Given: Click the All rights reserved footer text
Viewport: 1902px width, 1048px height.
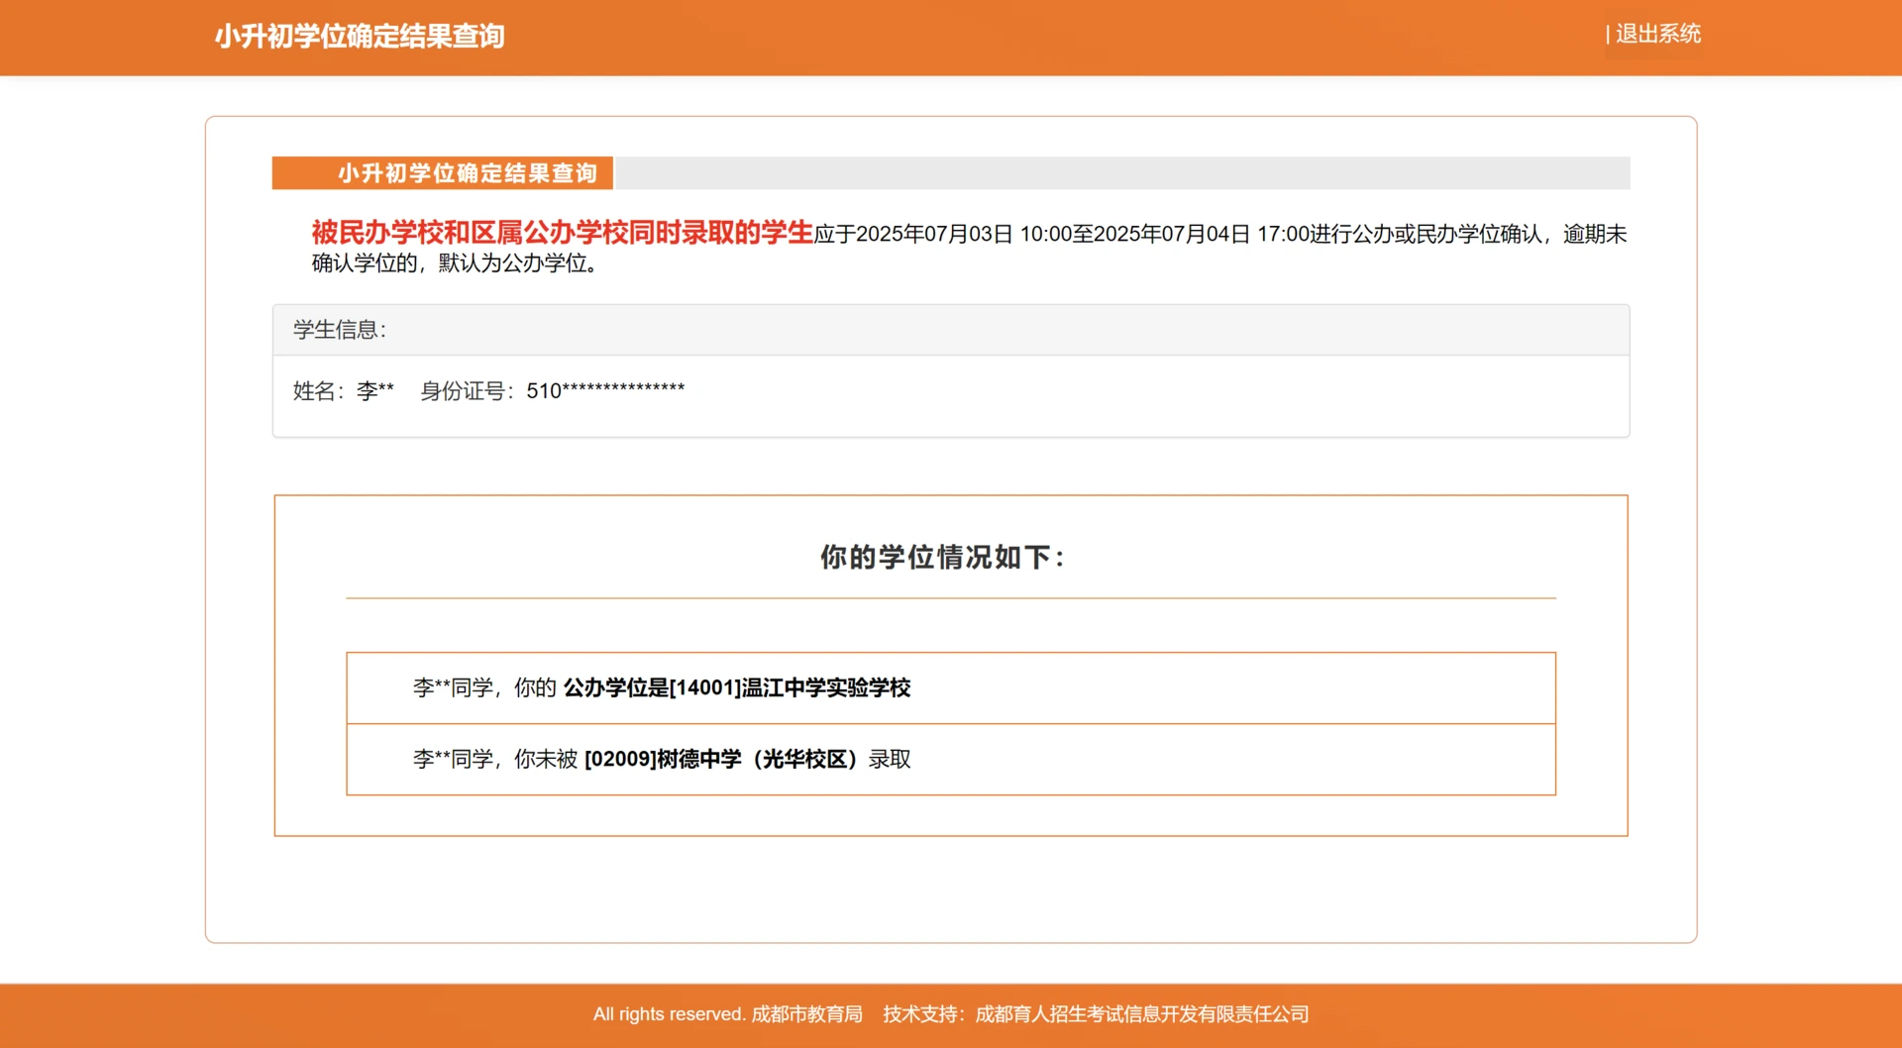Looking at the screenshot, I should click(x=669, y=1014).
